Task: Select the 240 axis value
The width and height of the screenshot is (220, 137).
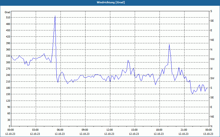Action: click(8, 75)
